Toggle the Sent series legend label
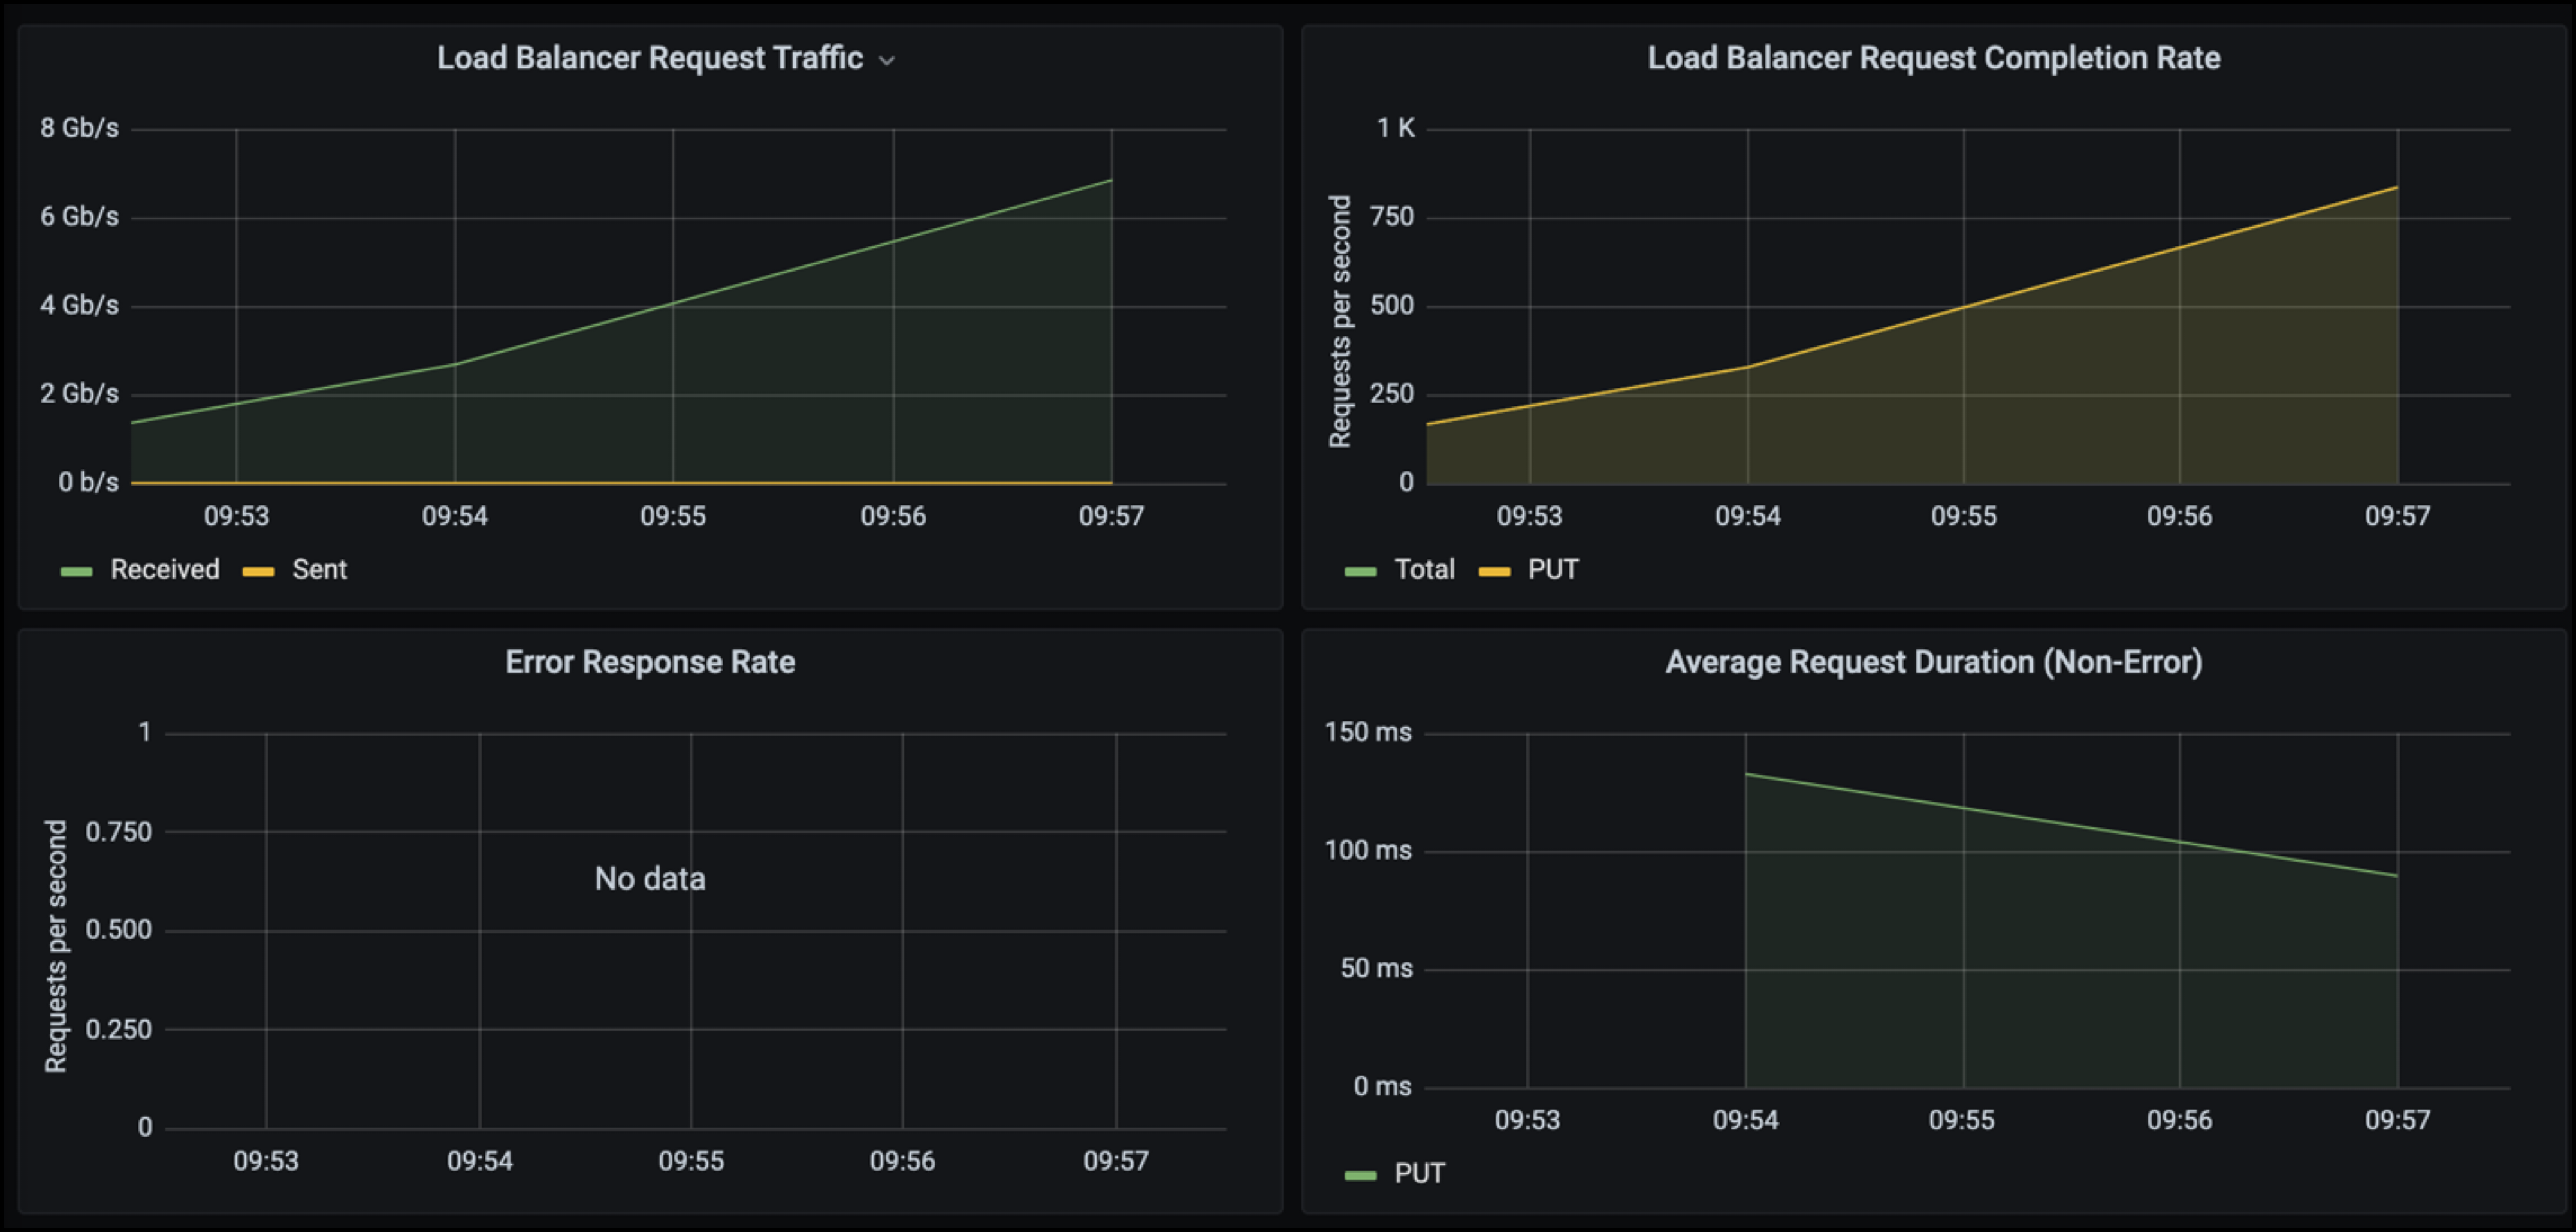 pyautogui.click(x=319, y=570)
